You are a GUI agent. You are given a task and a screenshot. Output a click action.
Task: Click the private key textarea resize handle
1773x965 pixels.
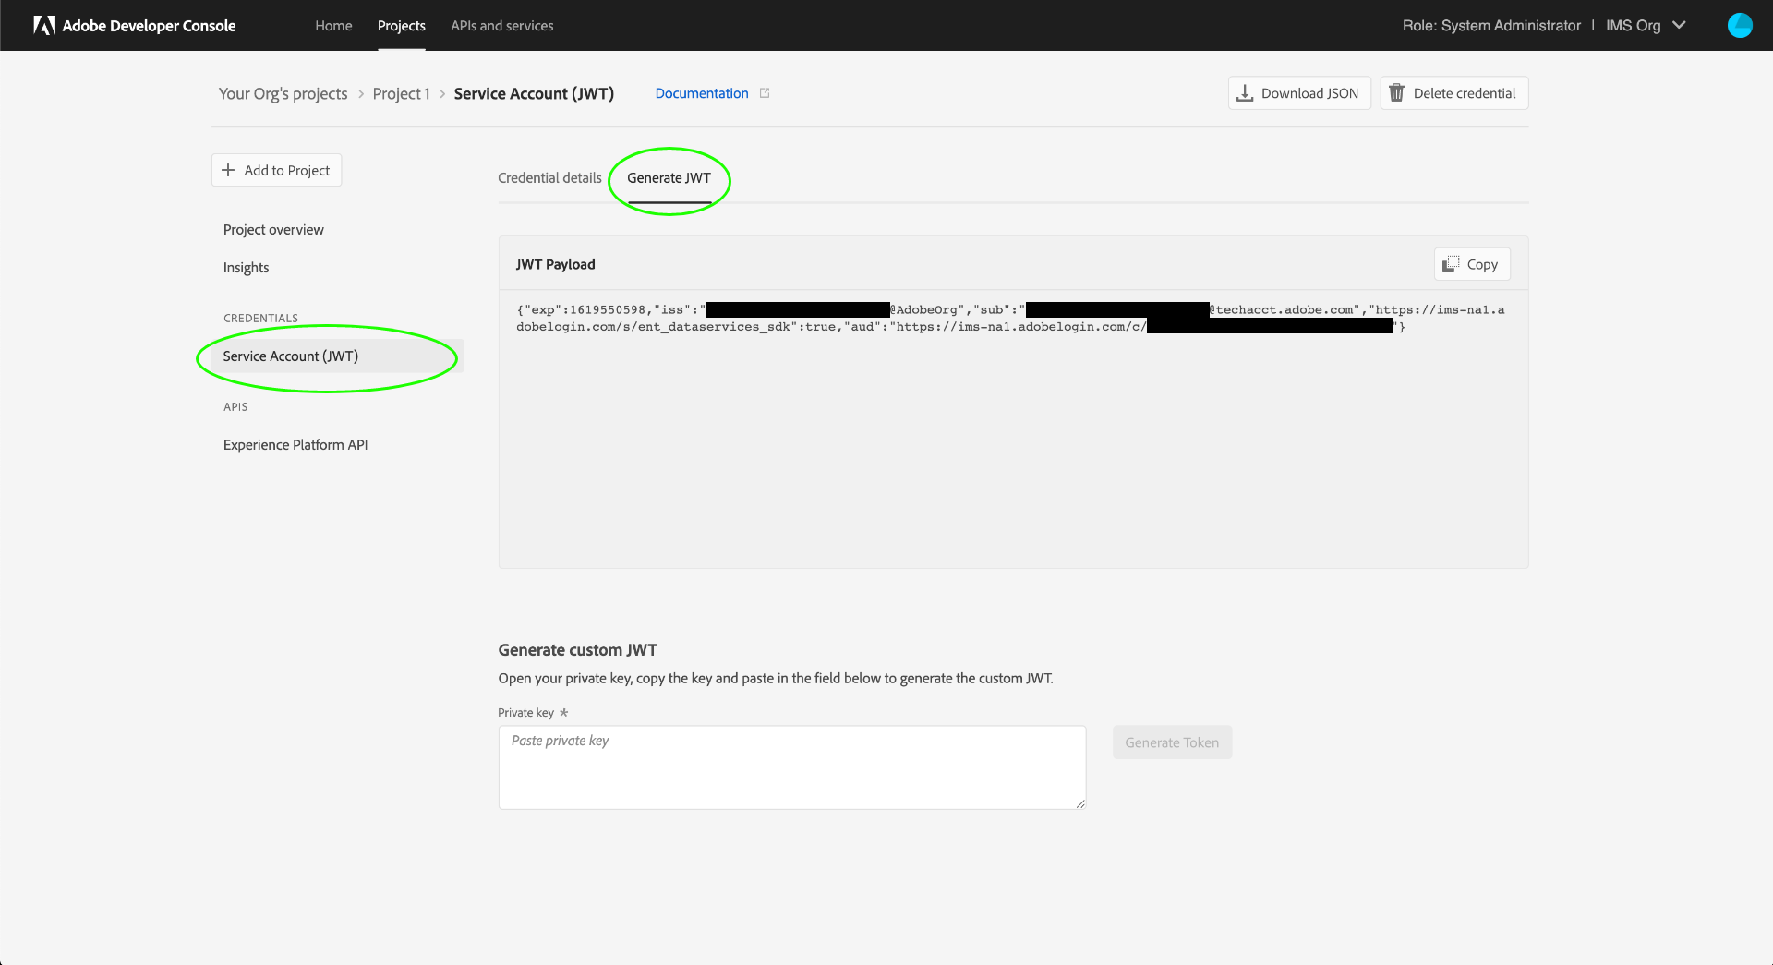point(1079,803)
